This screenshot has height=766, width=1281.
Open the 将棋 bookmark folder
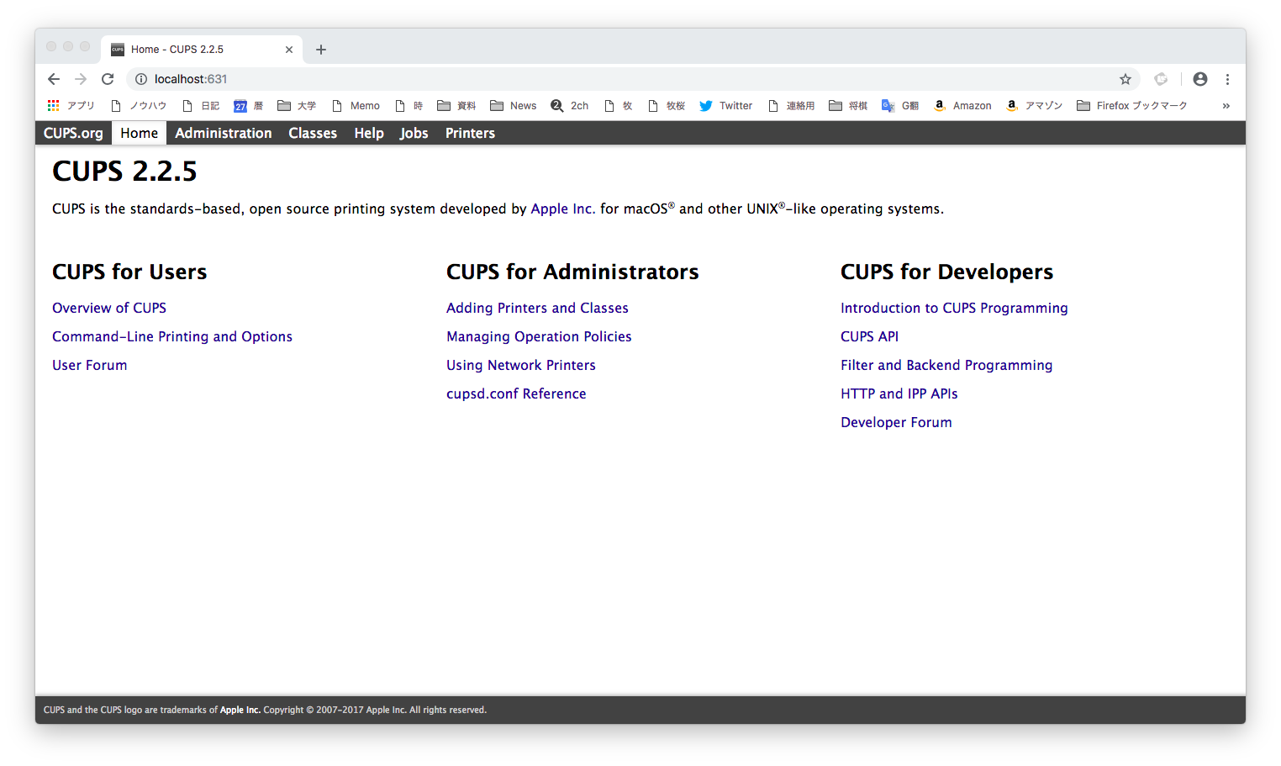[x=848, y=106]
